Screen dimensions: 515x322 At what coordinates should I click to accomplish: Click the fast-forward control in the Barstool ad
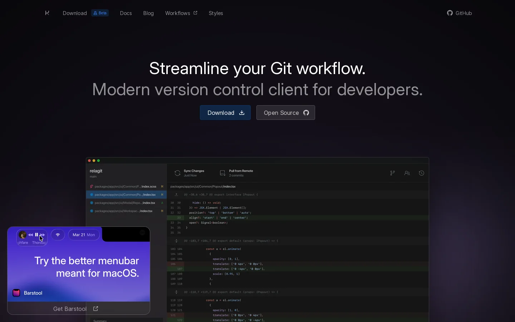click(43, 235)
